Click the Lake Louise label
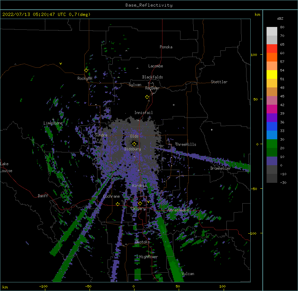 pyautogui.click(x=6, y=167)
